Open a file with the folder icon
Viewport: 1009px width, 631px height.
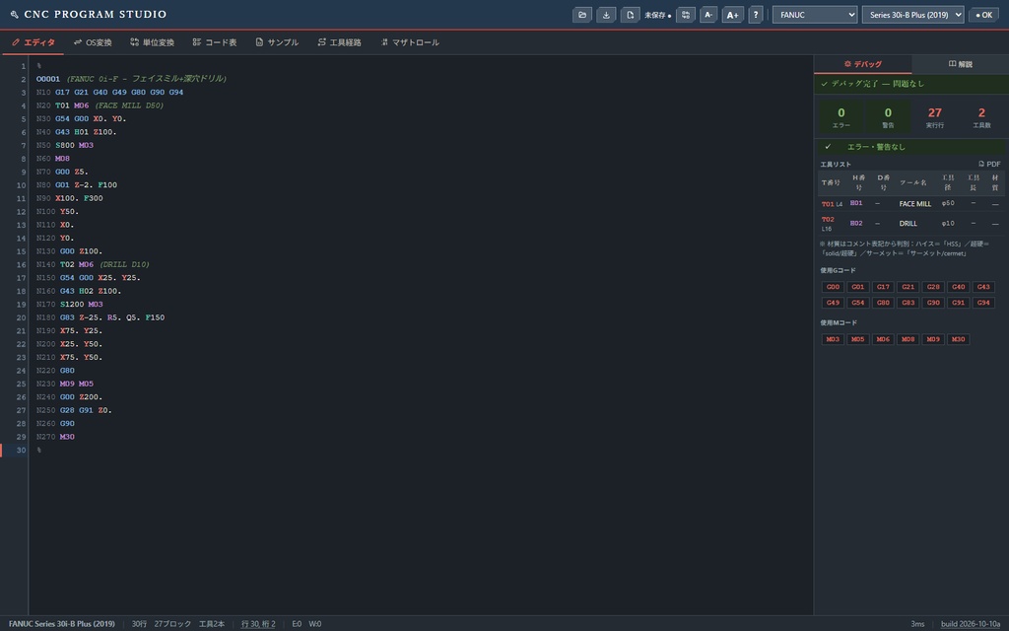(581, 14)
